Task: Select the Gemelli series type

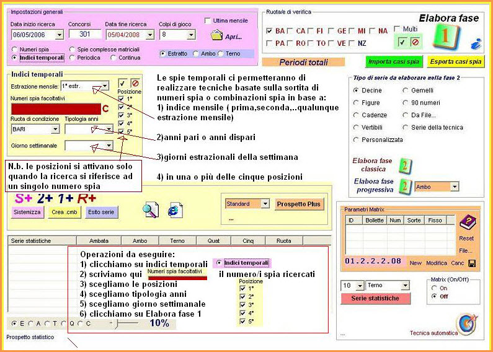Action: [406, 90]
